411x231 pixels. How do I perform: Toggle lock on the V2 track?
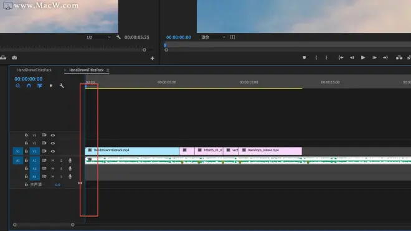(x=26, y=143)
